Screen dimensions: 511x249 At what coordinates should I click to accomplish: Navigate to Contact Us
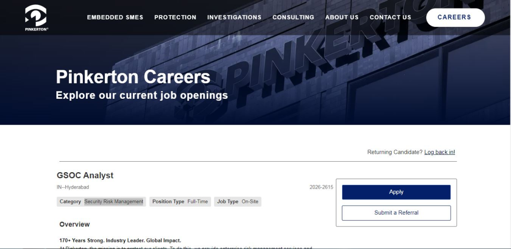click(390, 17)
